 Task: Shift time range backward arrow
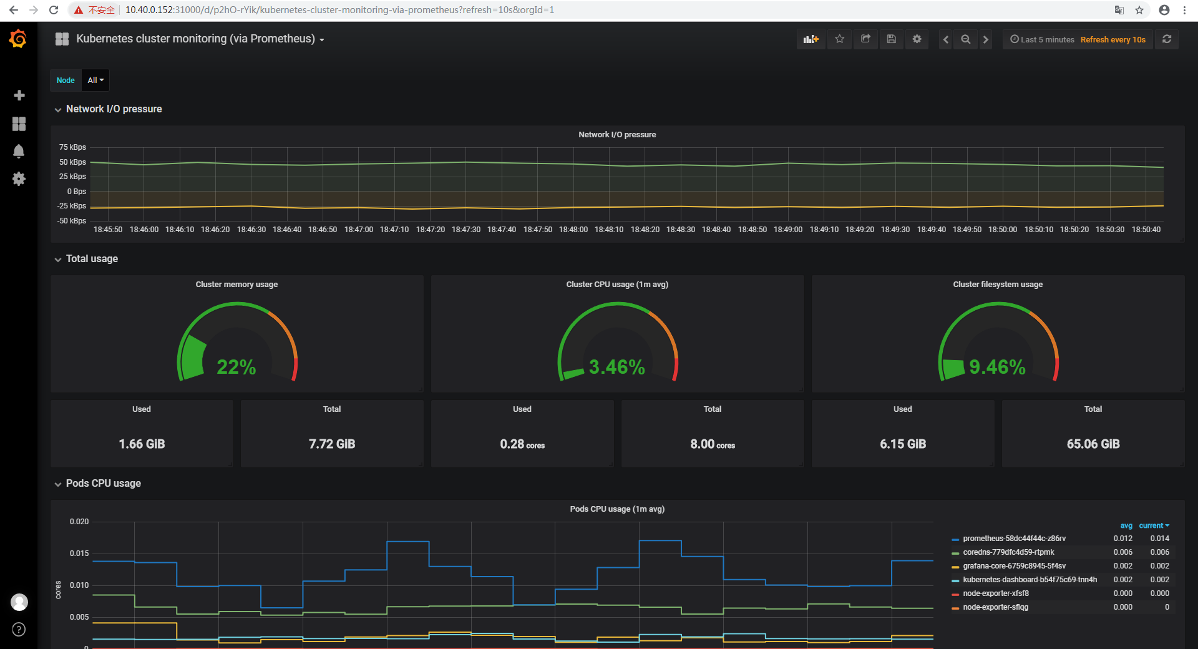pos(946,39)
